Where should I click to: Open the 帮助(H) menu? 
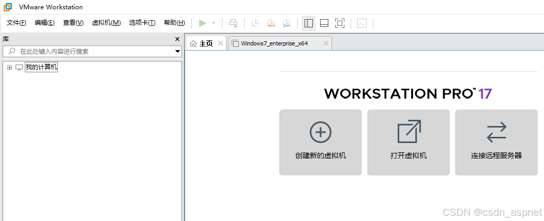coord(174,23)
